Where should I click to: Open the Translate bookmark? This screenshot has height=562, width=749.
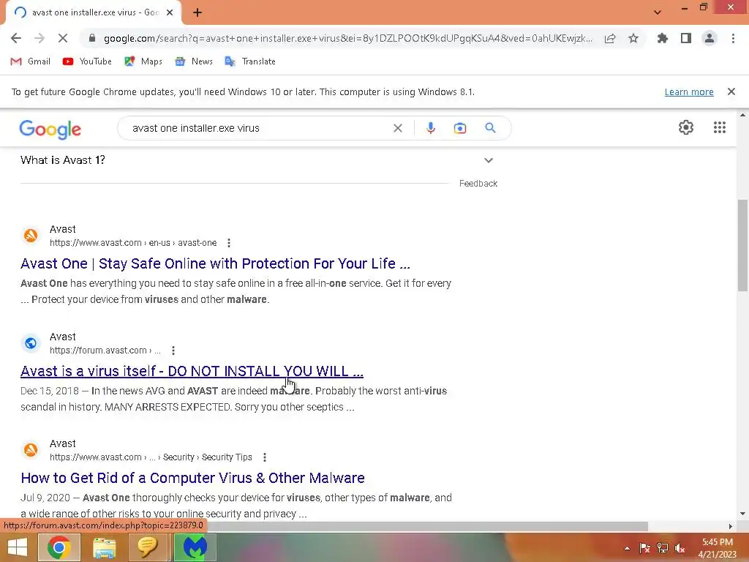coord(250,61)
